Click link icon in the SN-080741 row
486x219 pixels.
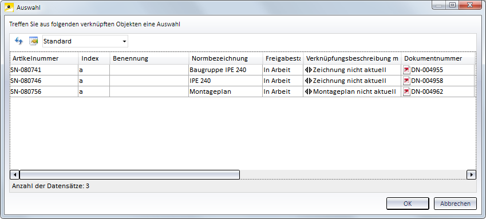point(309,70)
